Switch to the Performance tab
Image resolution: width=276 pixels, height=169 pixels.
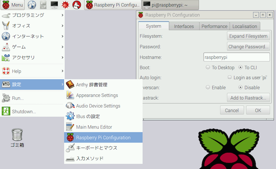(214, 26)
